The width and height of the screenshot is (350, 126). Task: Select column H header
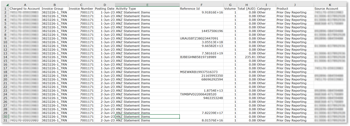coord(246,5)
